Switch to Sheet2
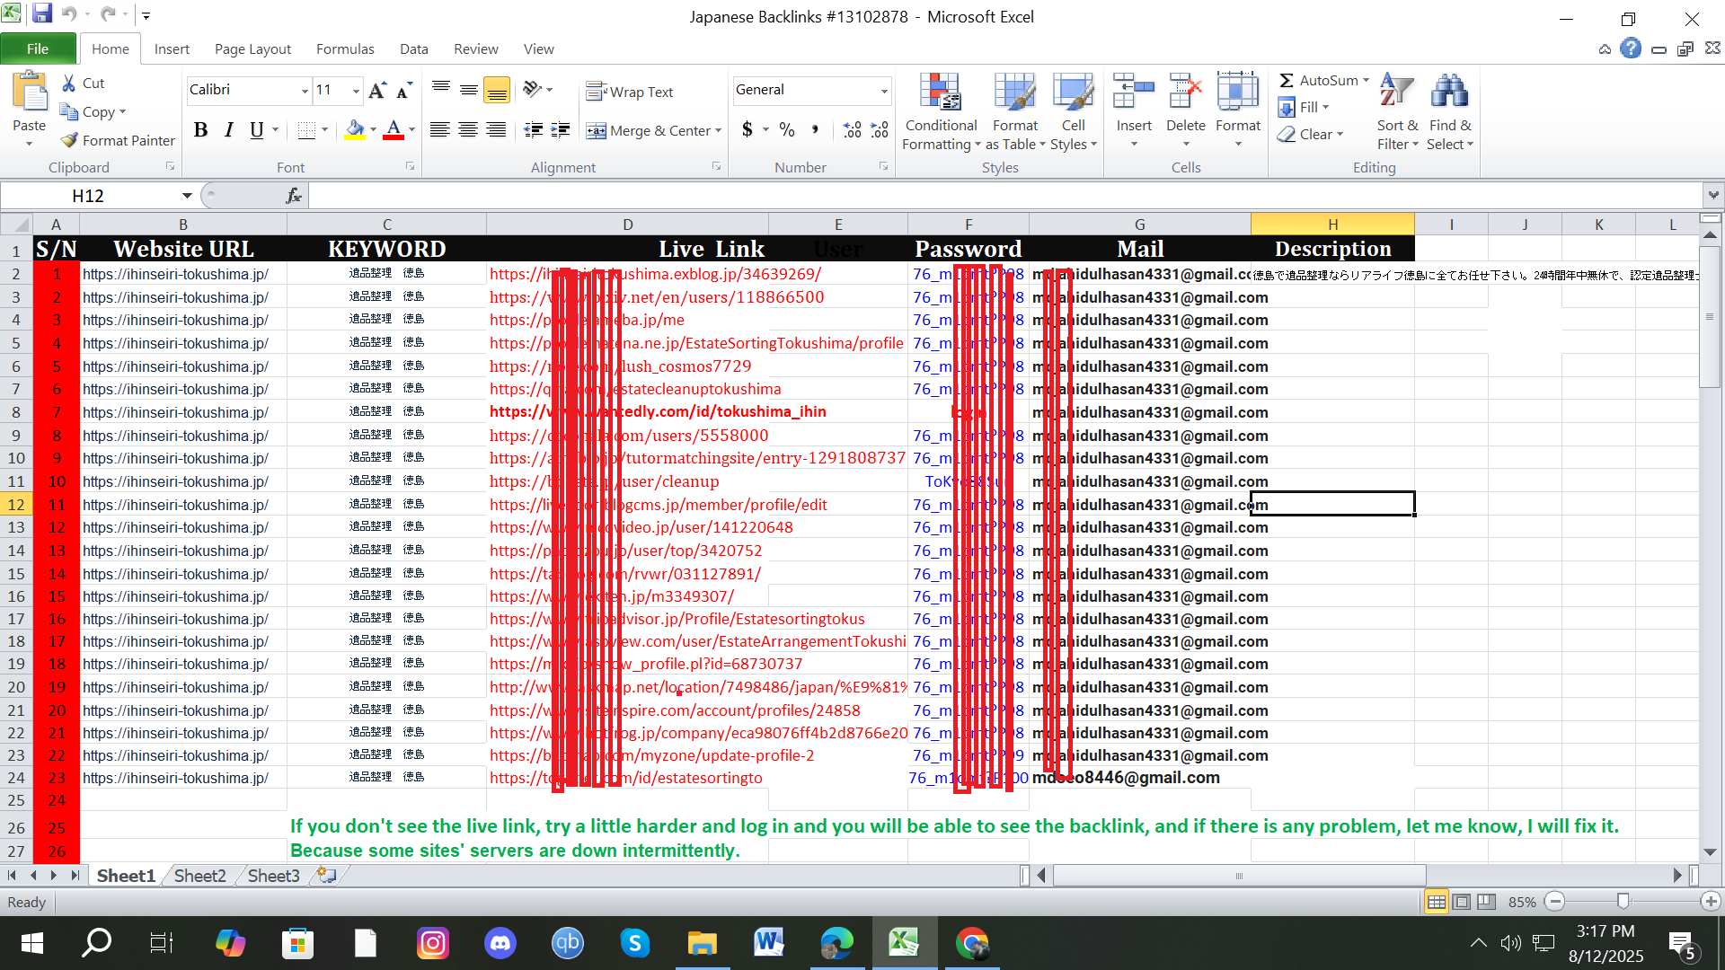The image size is (1725, 970). (199, 875)
